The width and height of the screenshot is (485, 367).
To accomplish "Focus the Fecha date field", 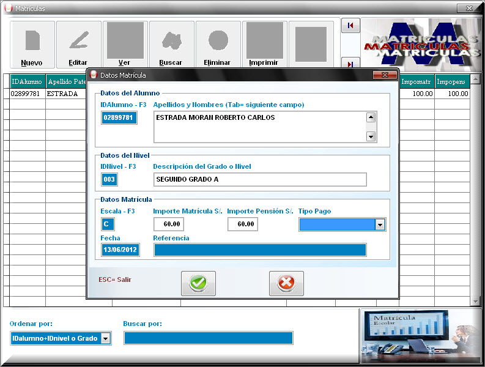I will pyautogui.click(x=120, y=250).
